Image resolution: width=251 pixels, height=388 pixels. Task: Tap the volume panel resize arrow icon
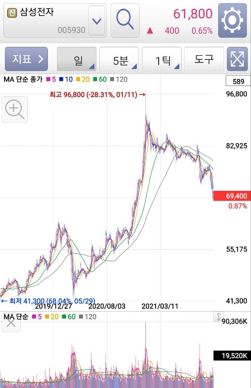[x=219, y=317]
